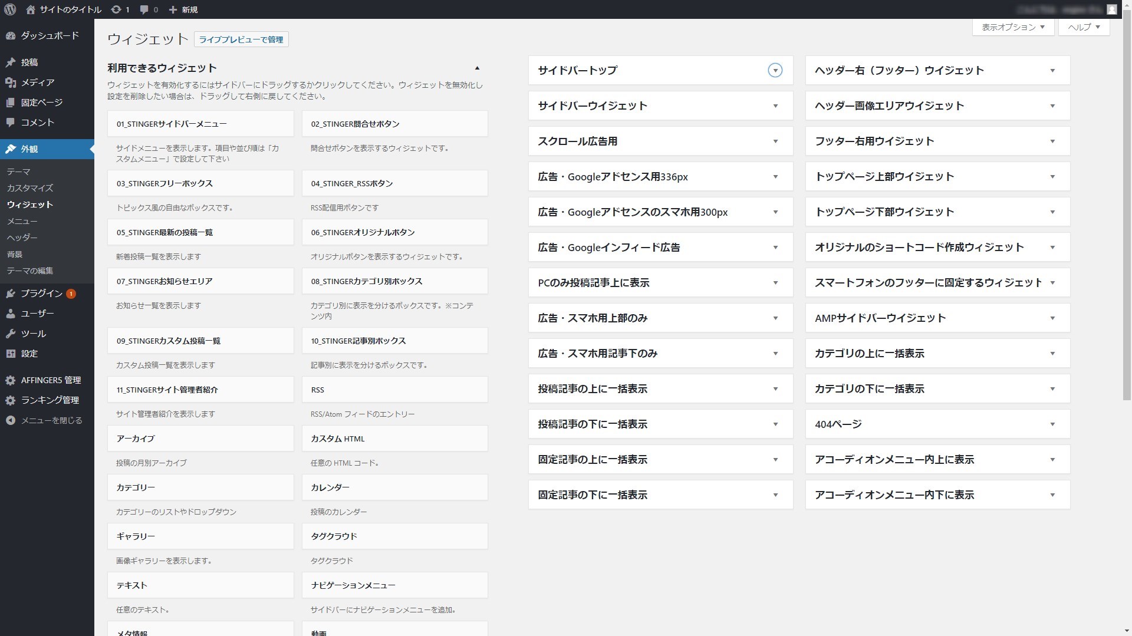1132x636 pixels.
Task: Click the メディア icon in the sidebar
Action: (11, 83)
